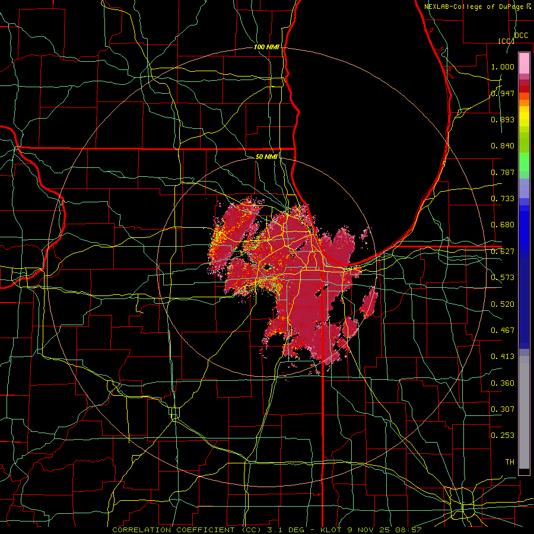534x534 pixels.
Task: Pick the gray lower color bar segment
Action: [x=524, y=412]
